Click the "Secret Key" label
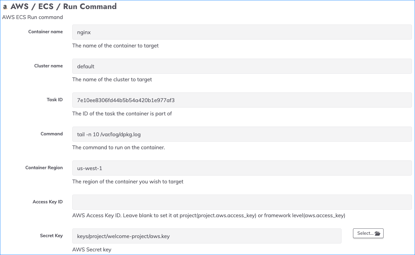415x255 pixels. (51, 236)
